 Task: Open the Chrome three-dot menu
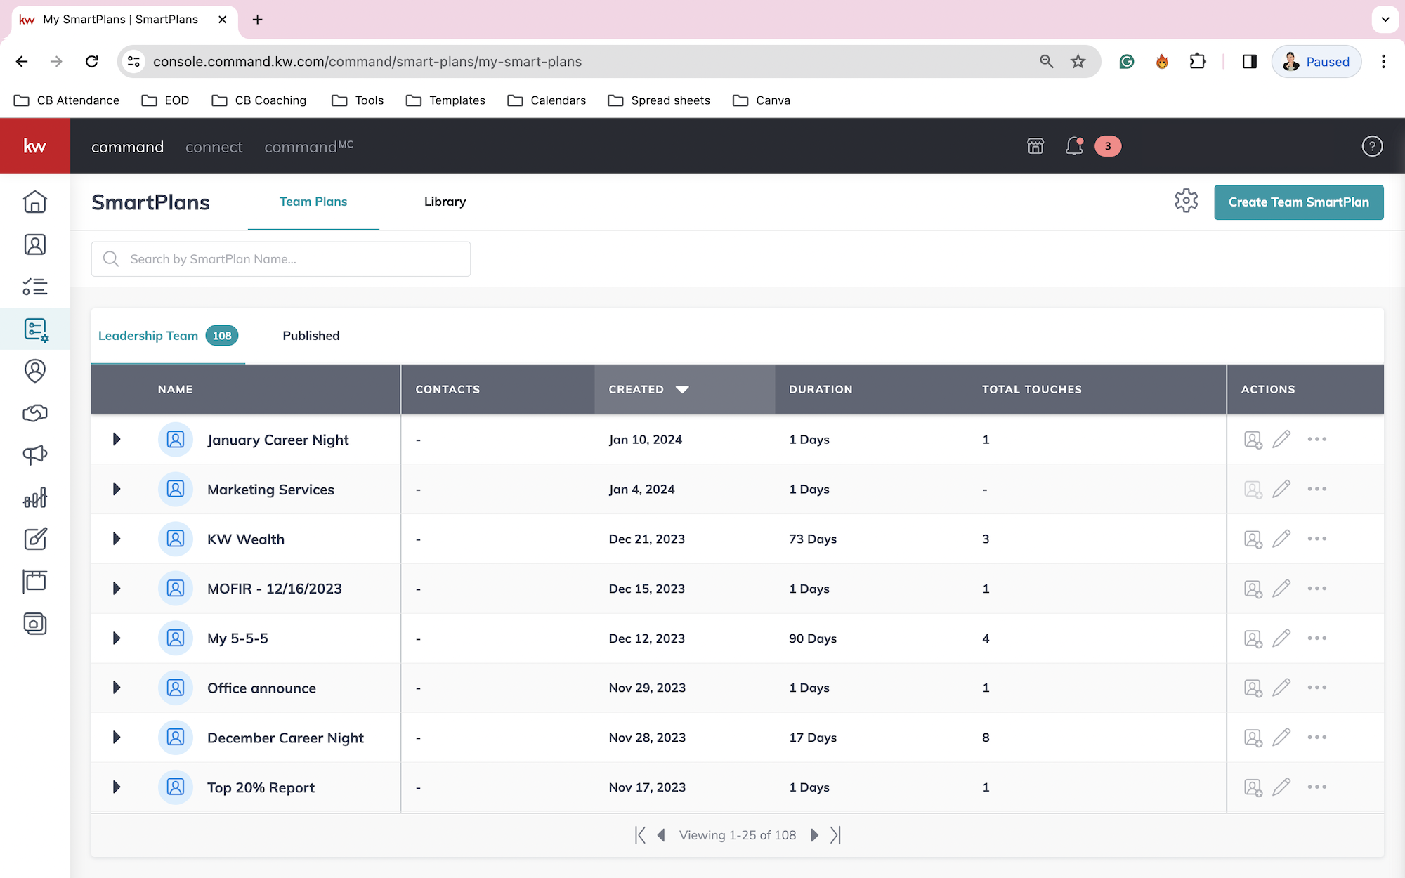(x=1383, y=62)
